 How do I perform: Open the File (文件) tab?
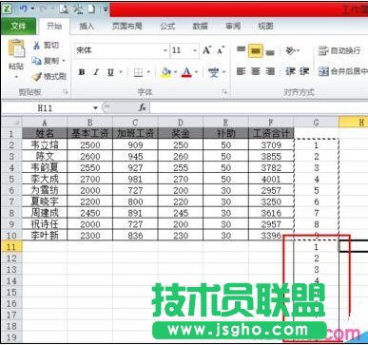click(x=18, y=27)
